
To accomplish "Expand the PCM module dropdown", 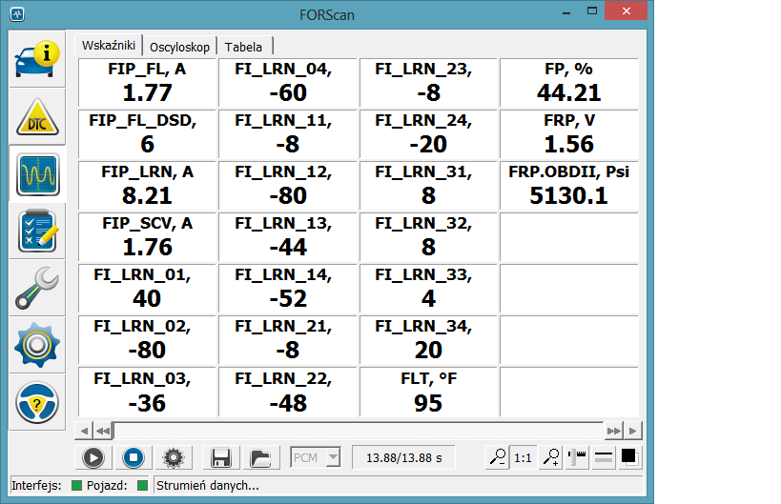I will pos(333,457).
